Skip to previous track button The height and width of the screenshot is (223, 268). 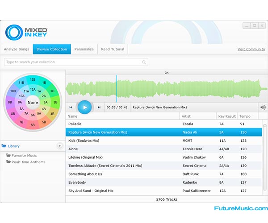pos(71,107)
